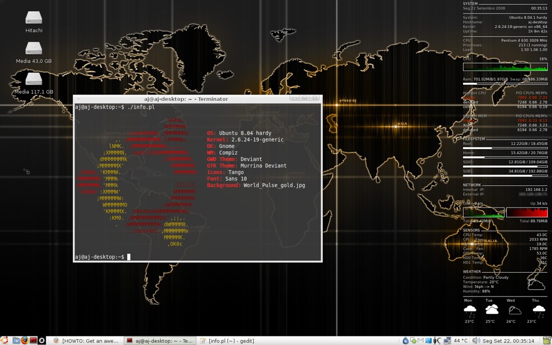Image resolution: width=552 pixels, height=345 pixels.
Task: Open the panel clock Seg Set 22
Action: coord(508,341)
